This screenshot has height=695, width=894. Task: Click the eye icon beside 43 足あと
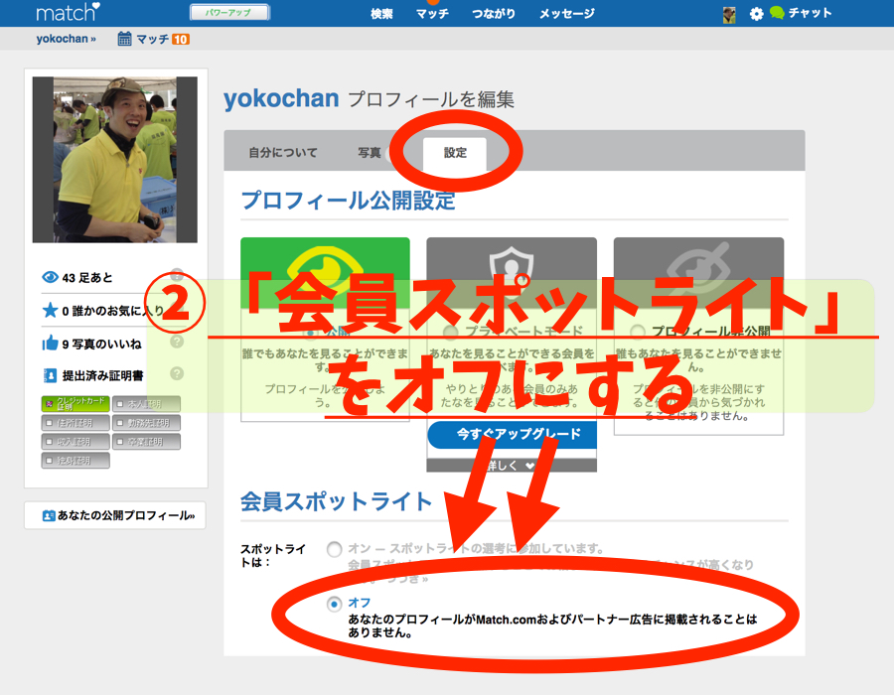pos(51,277)
